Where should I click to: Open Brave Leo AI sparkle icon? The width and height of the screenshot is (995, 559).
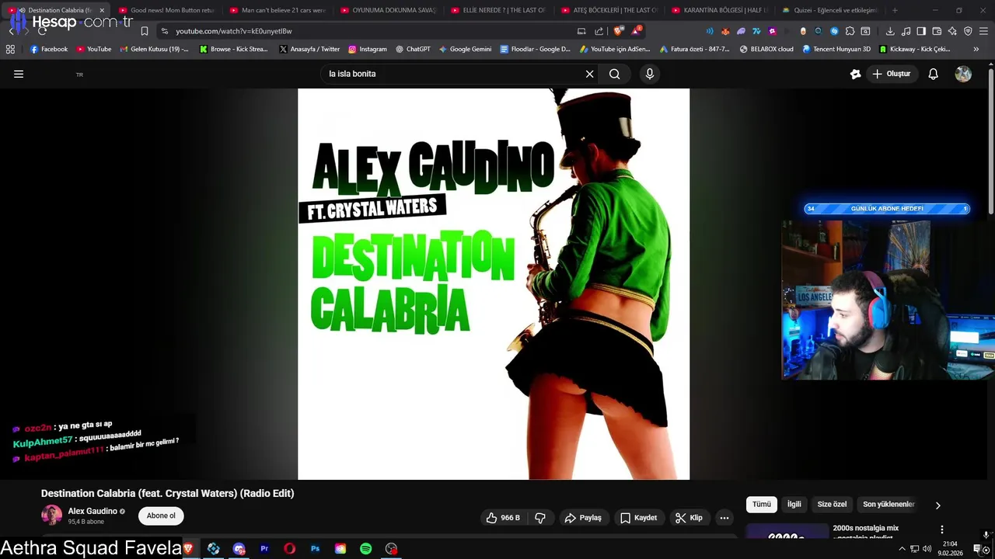(952, 31)
